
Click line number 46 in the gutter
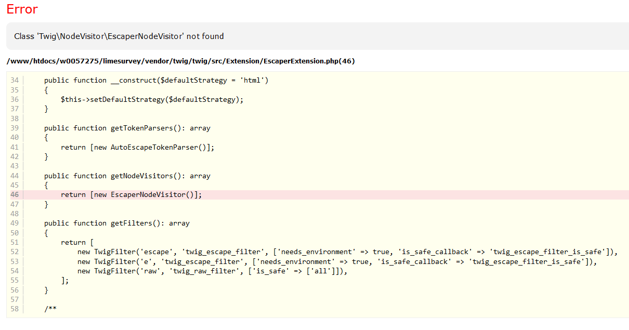click(x=14, y=194)
